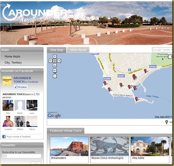Click the red marker on the harbor pier
174x166 pixels.
136,99
